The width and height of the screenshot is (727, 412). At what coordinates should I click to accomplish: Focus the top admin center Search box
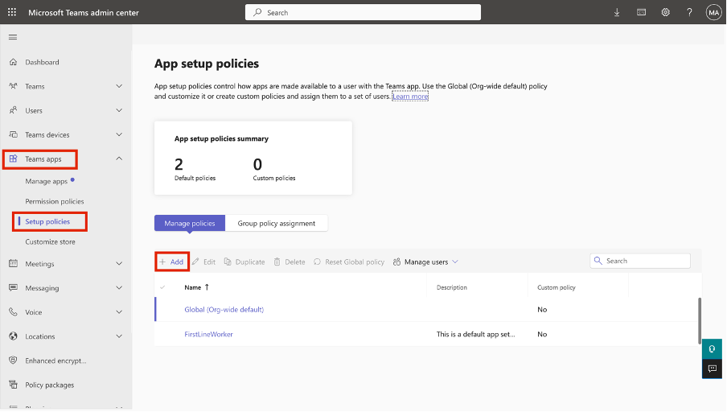pyautogui.click(x=363, y=13)
